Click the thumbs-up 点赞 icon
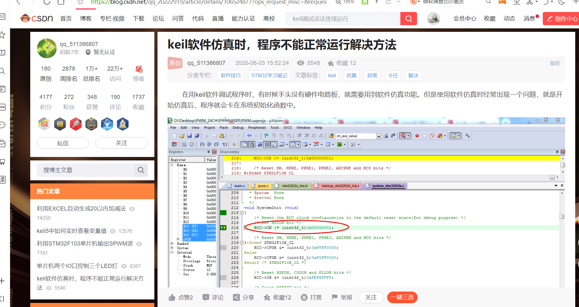This screenshot has height=307, width=579. [172, 297]
